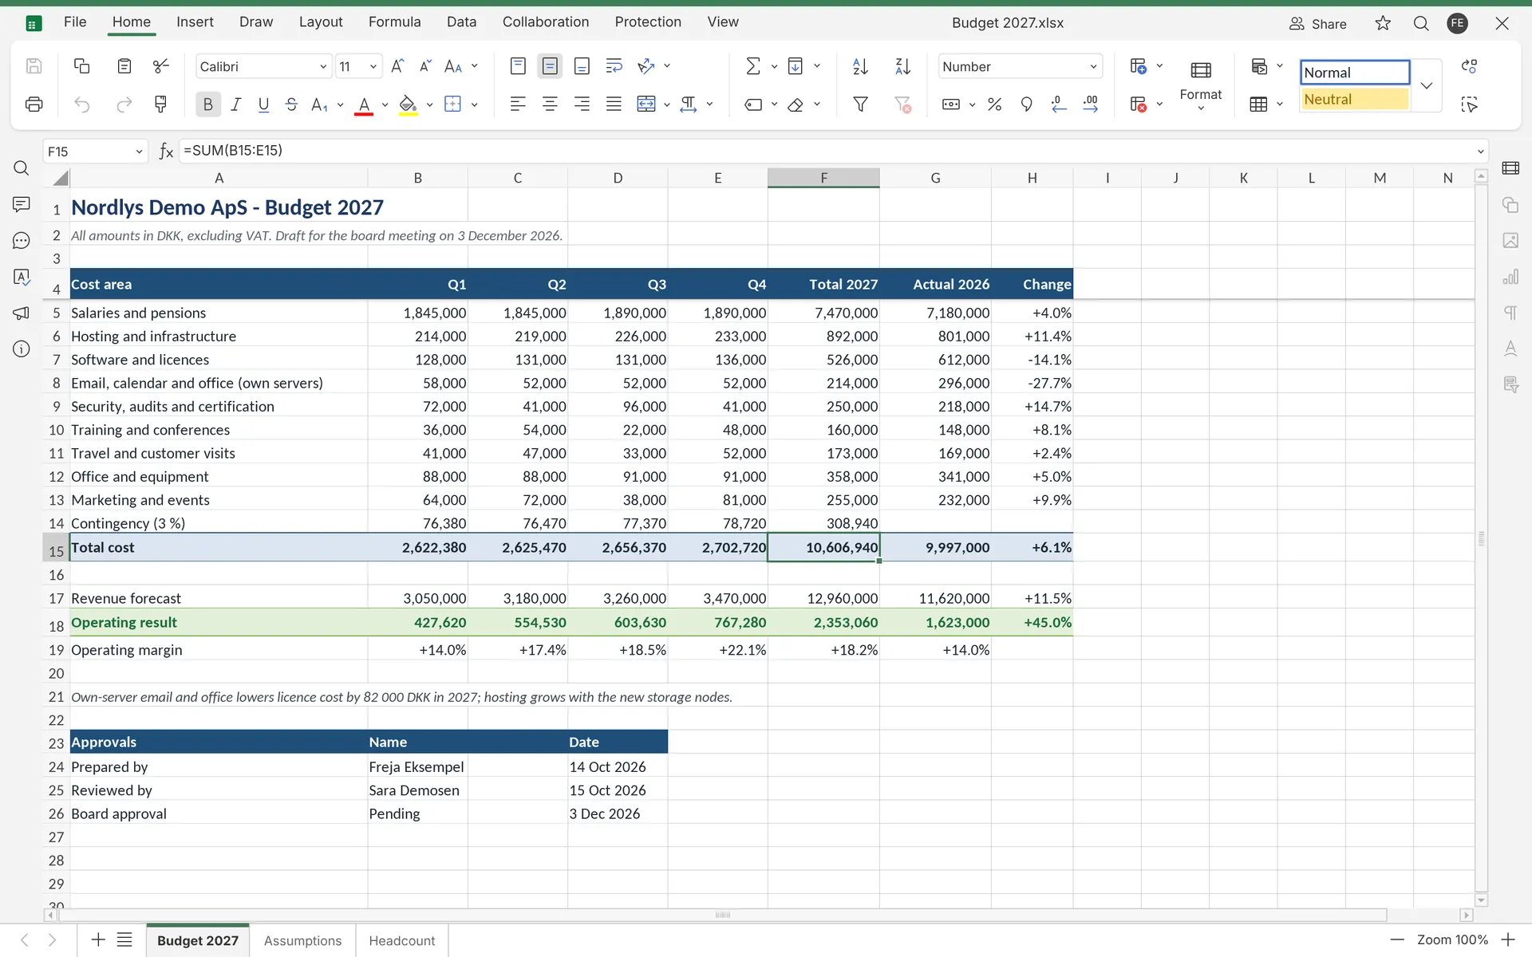1532x957 pixels.
Task: Sort descending with the Z-A icon
Action: pyautogui.click(x=902, y=66)
